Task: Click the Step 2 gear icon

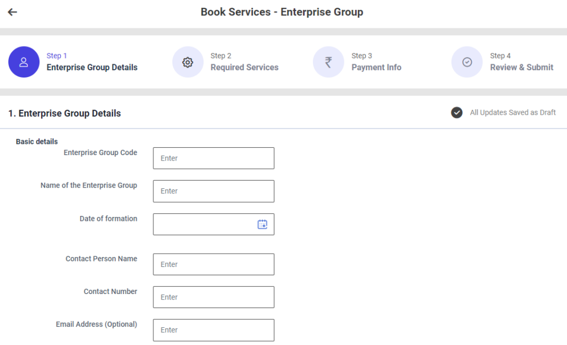Action: click(188, 62)
